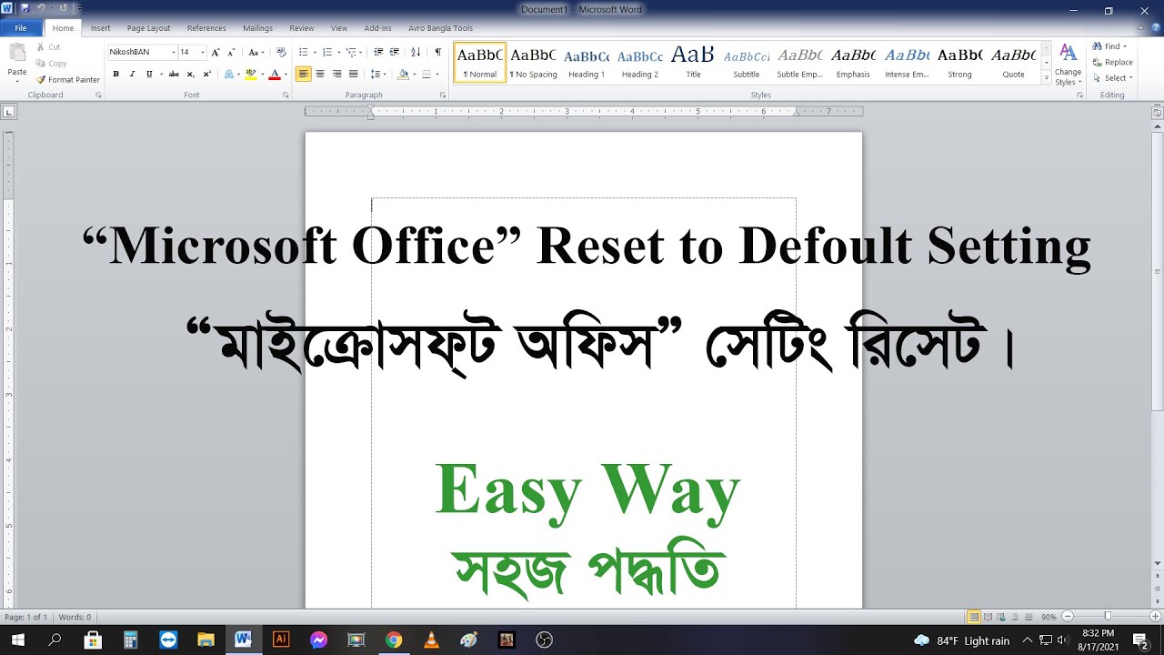Image resolution: width=1164 pixels, height=655 pixels.
Task: Click the ruler tab selector icon
Action: point(8,112)
